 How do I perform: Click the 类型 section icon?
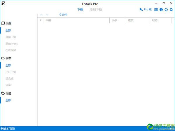coord(3,23)
